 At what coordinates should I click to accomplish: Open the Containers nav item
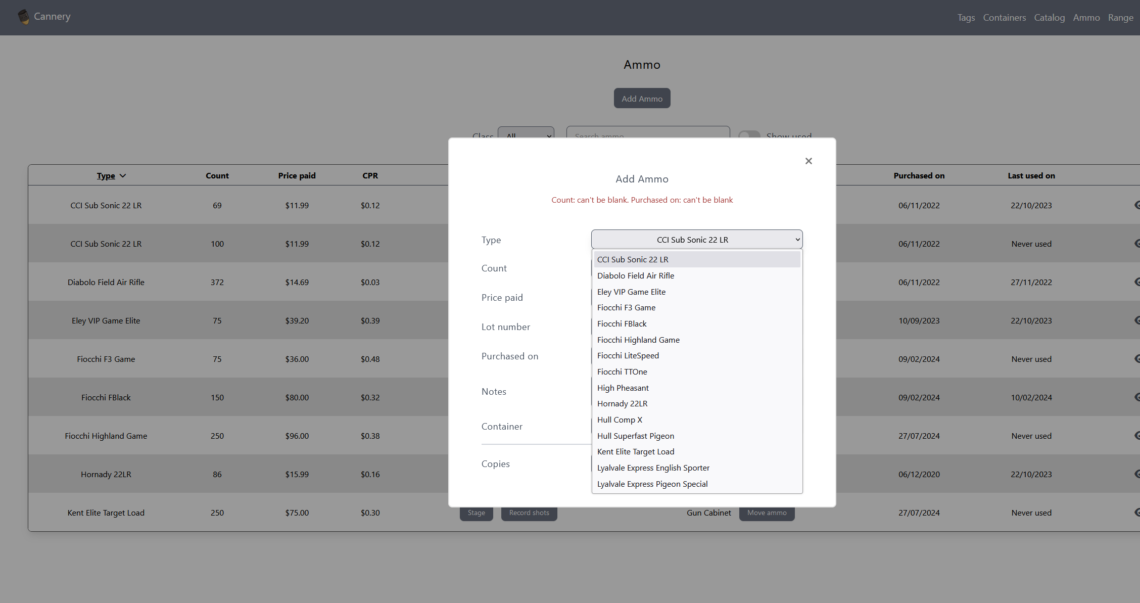(x=1004, y=18)
